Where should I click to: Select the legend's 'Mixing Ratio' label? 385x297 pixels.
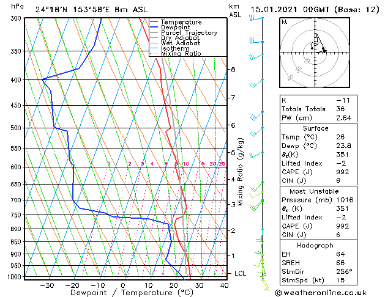pos(181,53)
